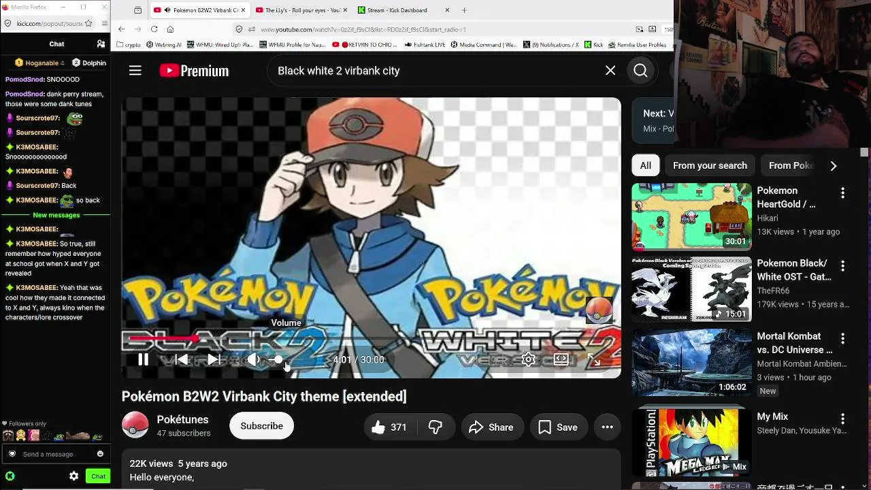Open Kick bookmark in bookmarks bar
871x490 pixels.
[594, 45]
